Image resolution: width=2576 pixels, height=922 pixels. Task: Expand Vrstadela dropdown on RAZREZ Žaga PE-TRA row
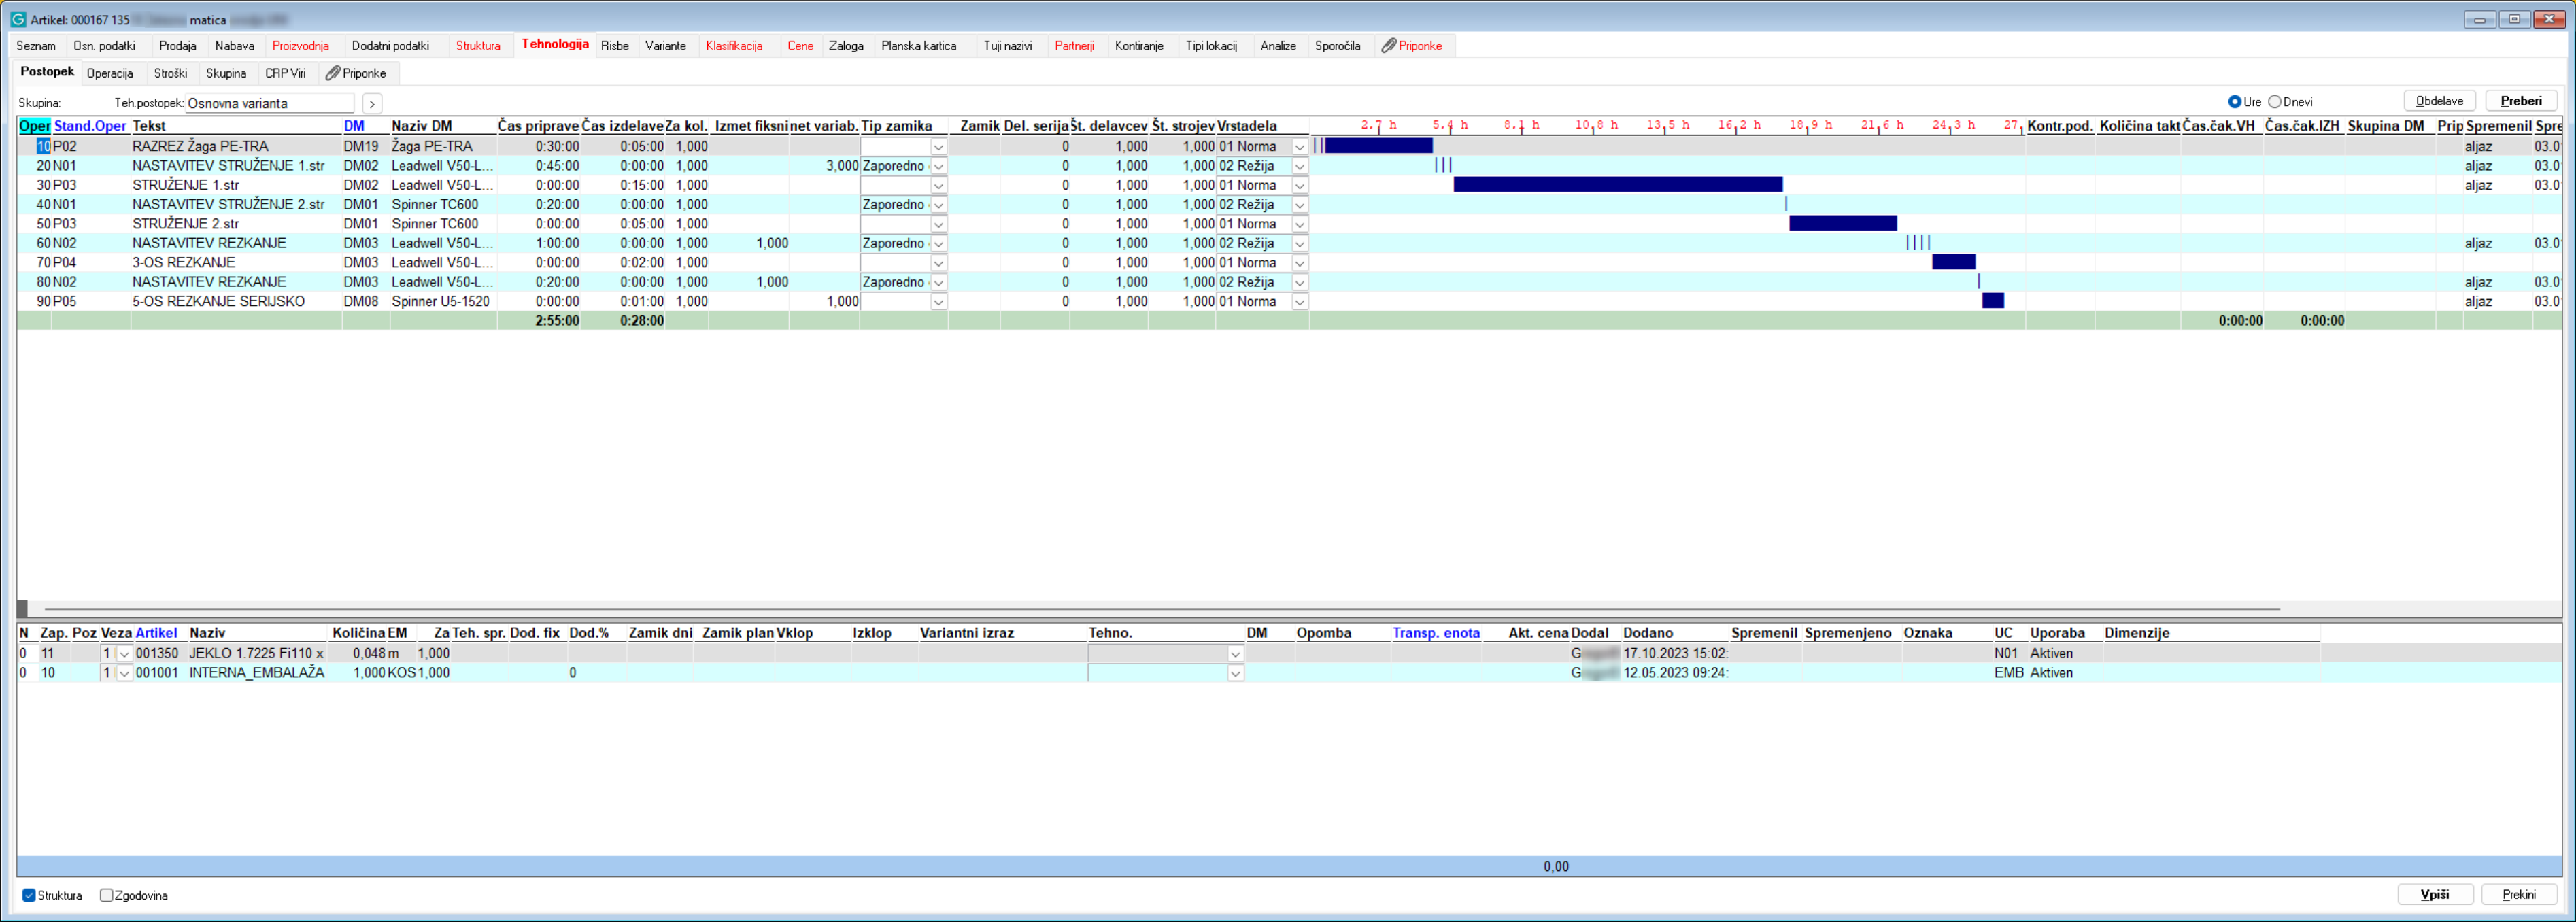(x=1299, y=147)
